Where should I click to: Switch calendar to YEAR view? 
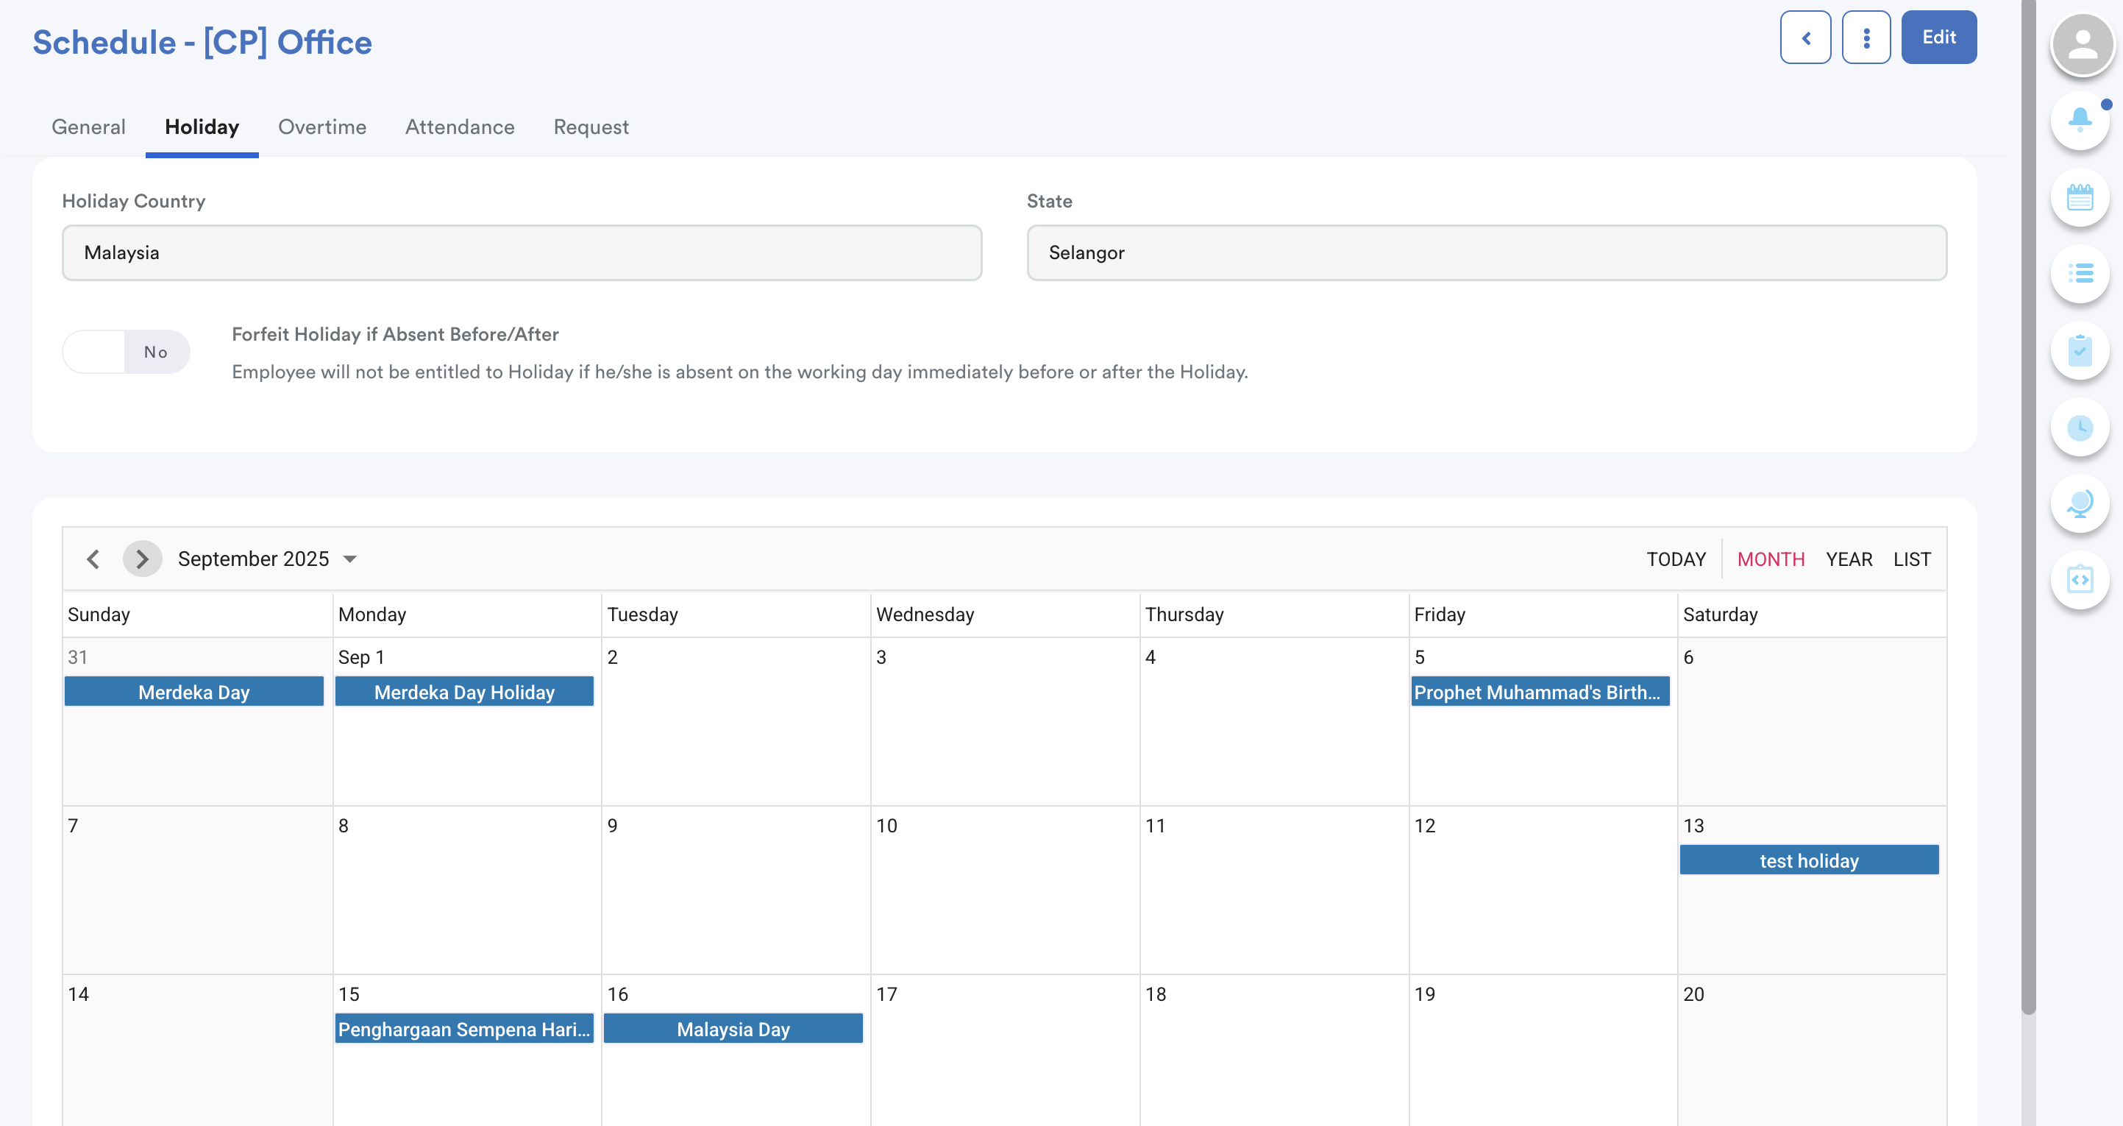click(1849, 559)
